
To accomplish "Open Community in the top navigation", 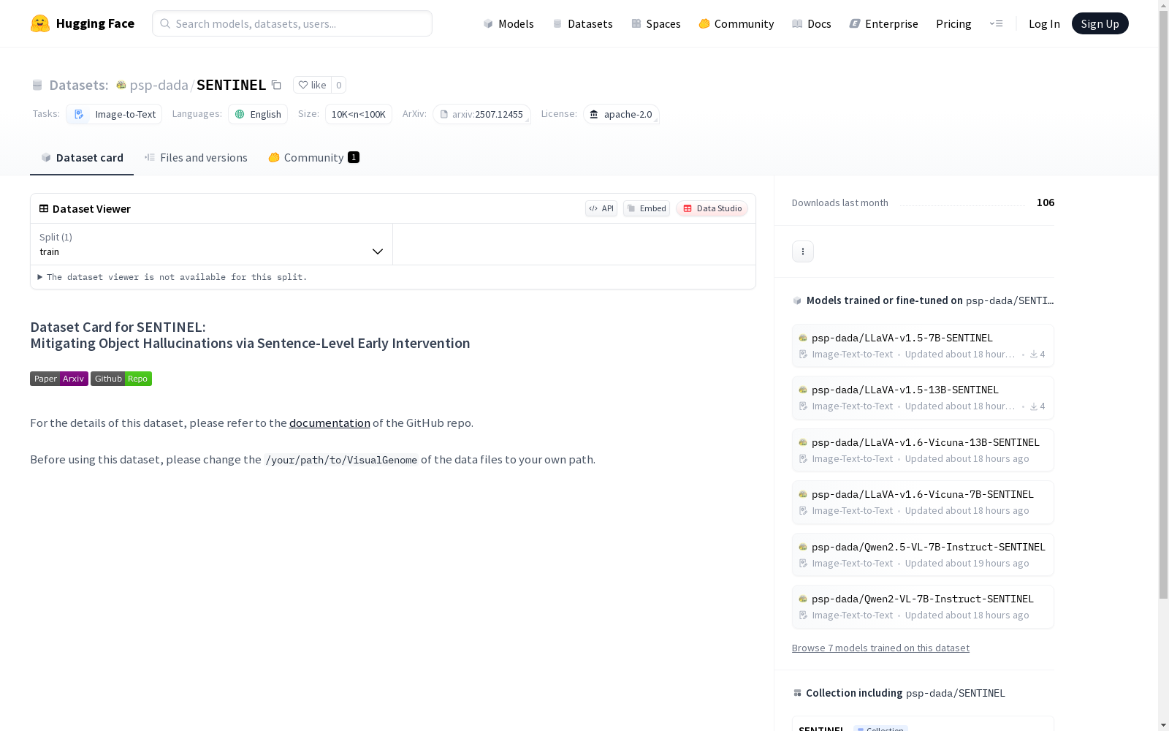I will coord(736,23).
